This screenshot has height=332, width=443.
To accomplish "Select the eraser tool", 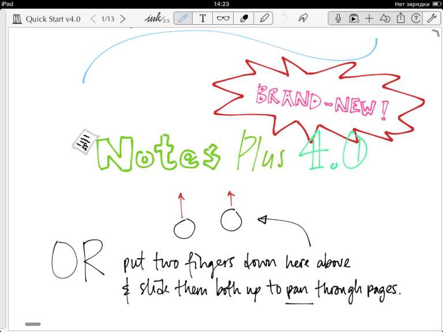I will coord(243,18).
